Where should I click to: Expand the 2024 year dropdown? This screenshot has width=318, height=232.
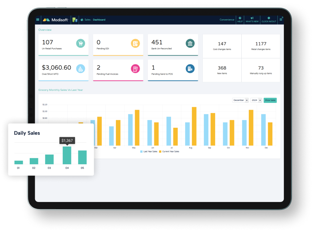pyautogui.click(x=256, y=100)
